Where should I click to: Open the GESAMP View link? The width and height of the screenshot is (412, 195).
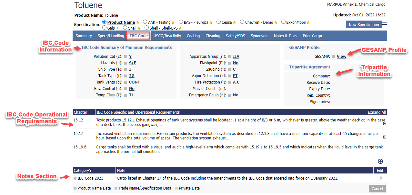341,57
